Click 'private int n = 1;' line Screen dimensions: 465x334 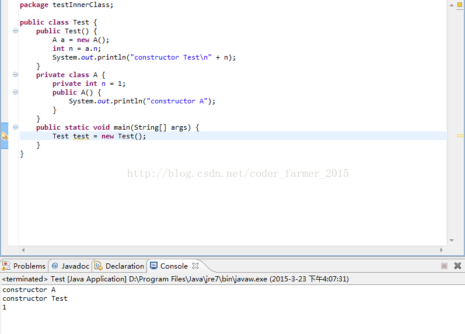coord(89,83)
